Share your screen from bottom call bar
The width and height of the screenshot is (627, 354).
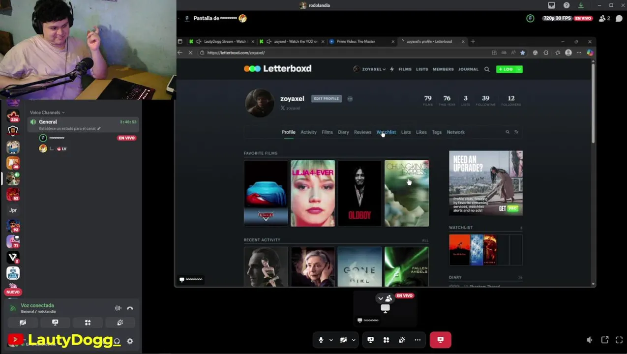coord(370,340)
